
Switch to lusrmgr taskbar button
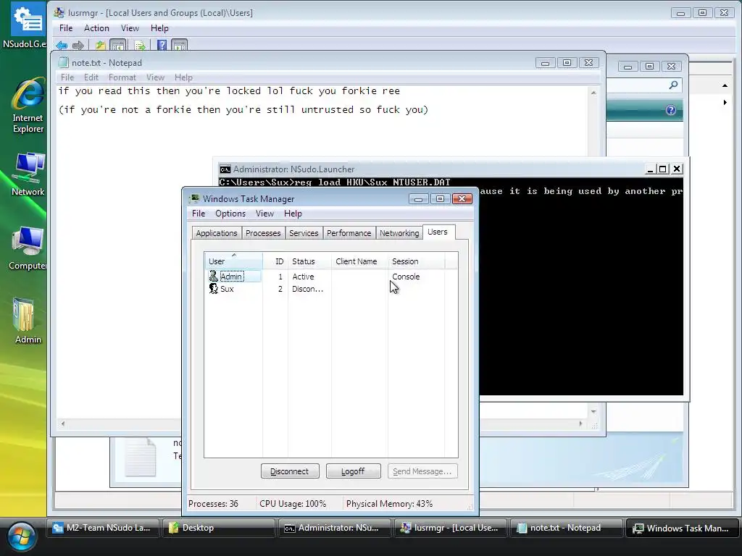tap(450, 528)
